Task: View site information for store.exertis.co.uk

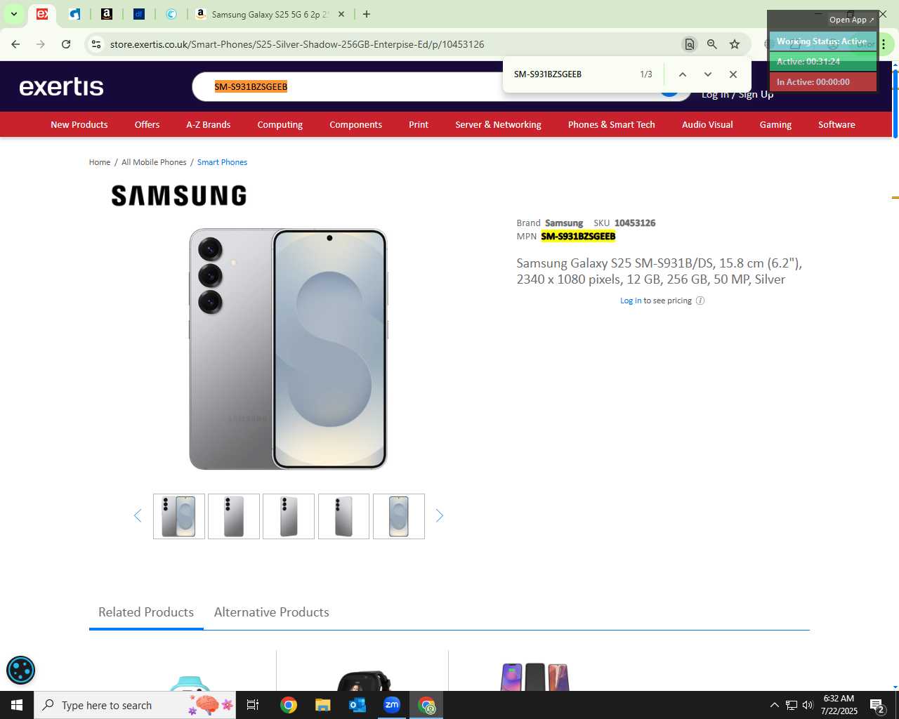Action: pyautogui.click(x=96, y=44)
